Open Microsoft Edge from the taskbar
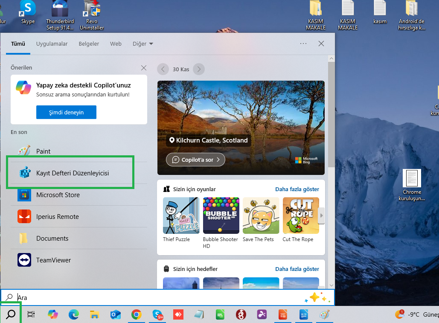Screen dimensions: 439x323 coord(73,314)
